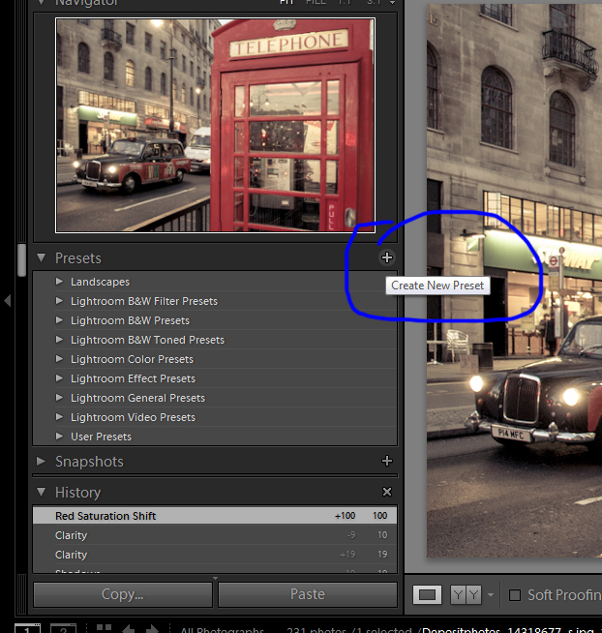Expand Lightroom Color Presets folder

60,359
